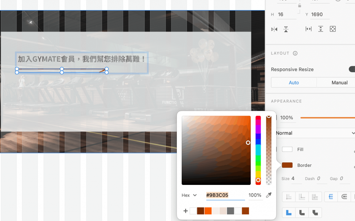Click the brown Border color swatch
The width and height of the screenshot is (355, 221).
pyautogui.click(x=287, y=165)
